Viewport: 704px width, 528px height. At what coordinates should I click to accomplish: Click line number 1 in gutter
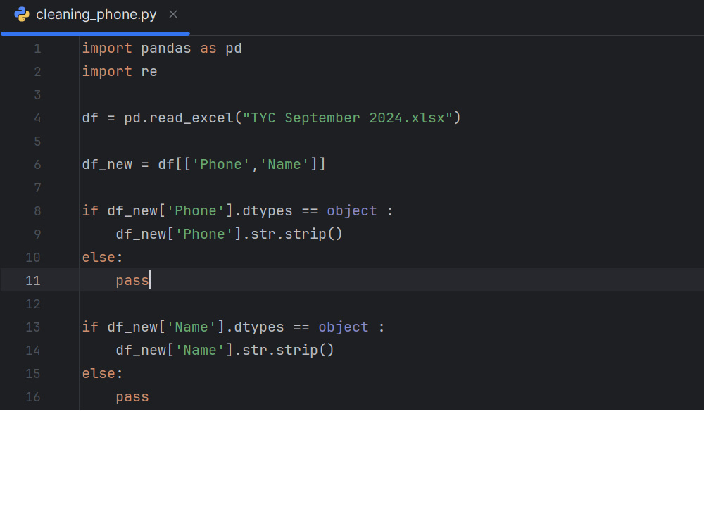(x=37, y=49)
